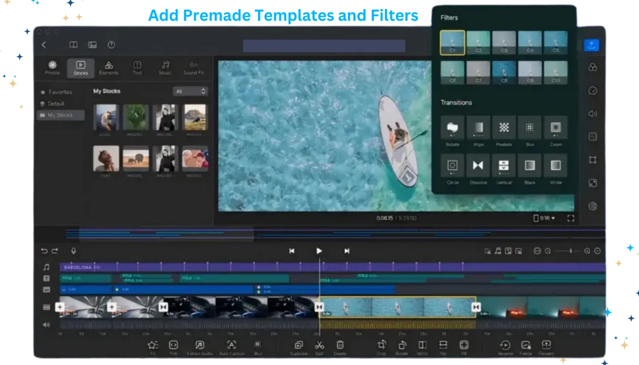
Task: Delete the selected clip with trash icon
Action: [340, 345]
